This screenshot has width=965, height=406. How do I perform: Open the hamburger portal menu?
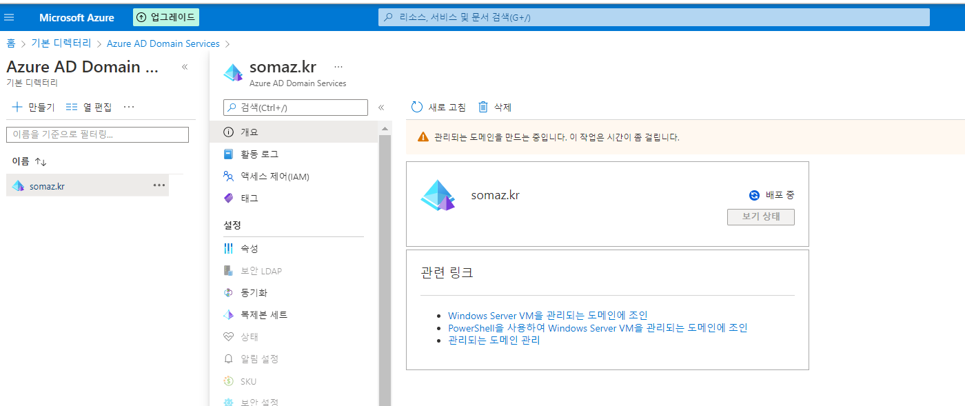pyautogui.click(x=10, y=17)
